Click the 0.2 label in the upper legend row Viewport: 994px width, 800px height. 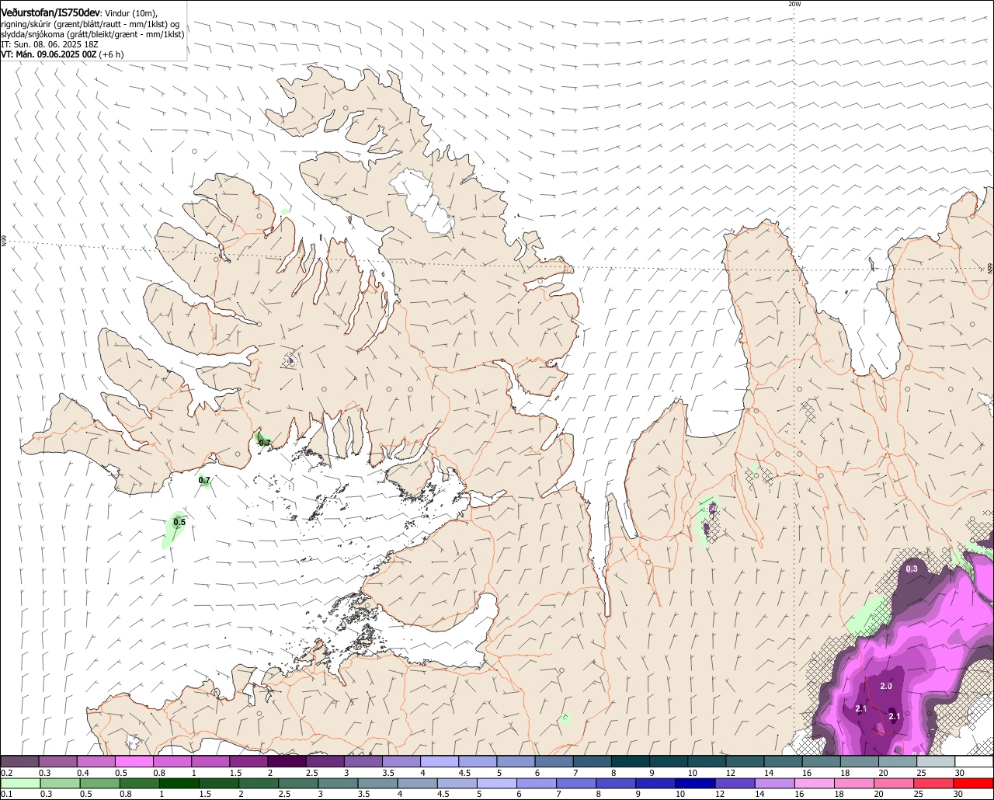7,773
